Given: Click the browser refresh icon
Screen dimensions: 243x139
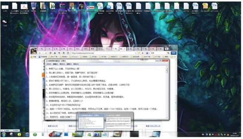Looking at the screenshot, I should coord(50,53).
